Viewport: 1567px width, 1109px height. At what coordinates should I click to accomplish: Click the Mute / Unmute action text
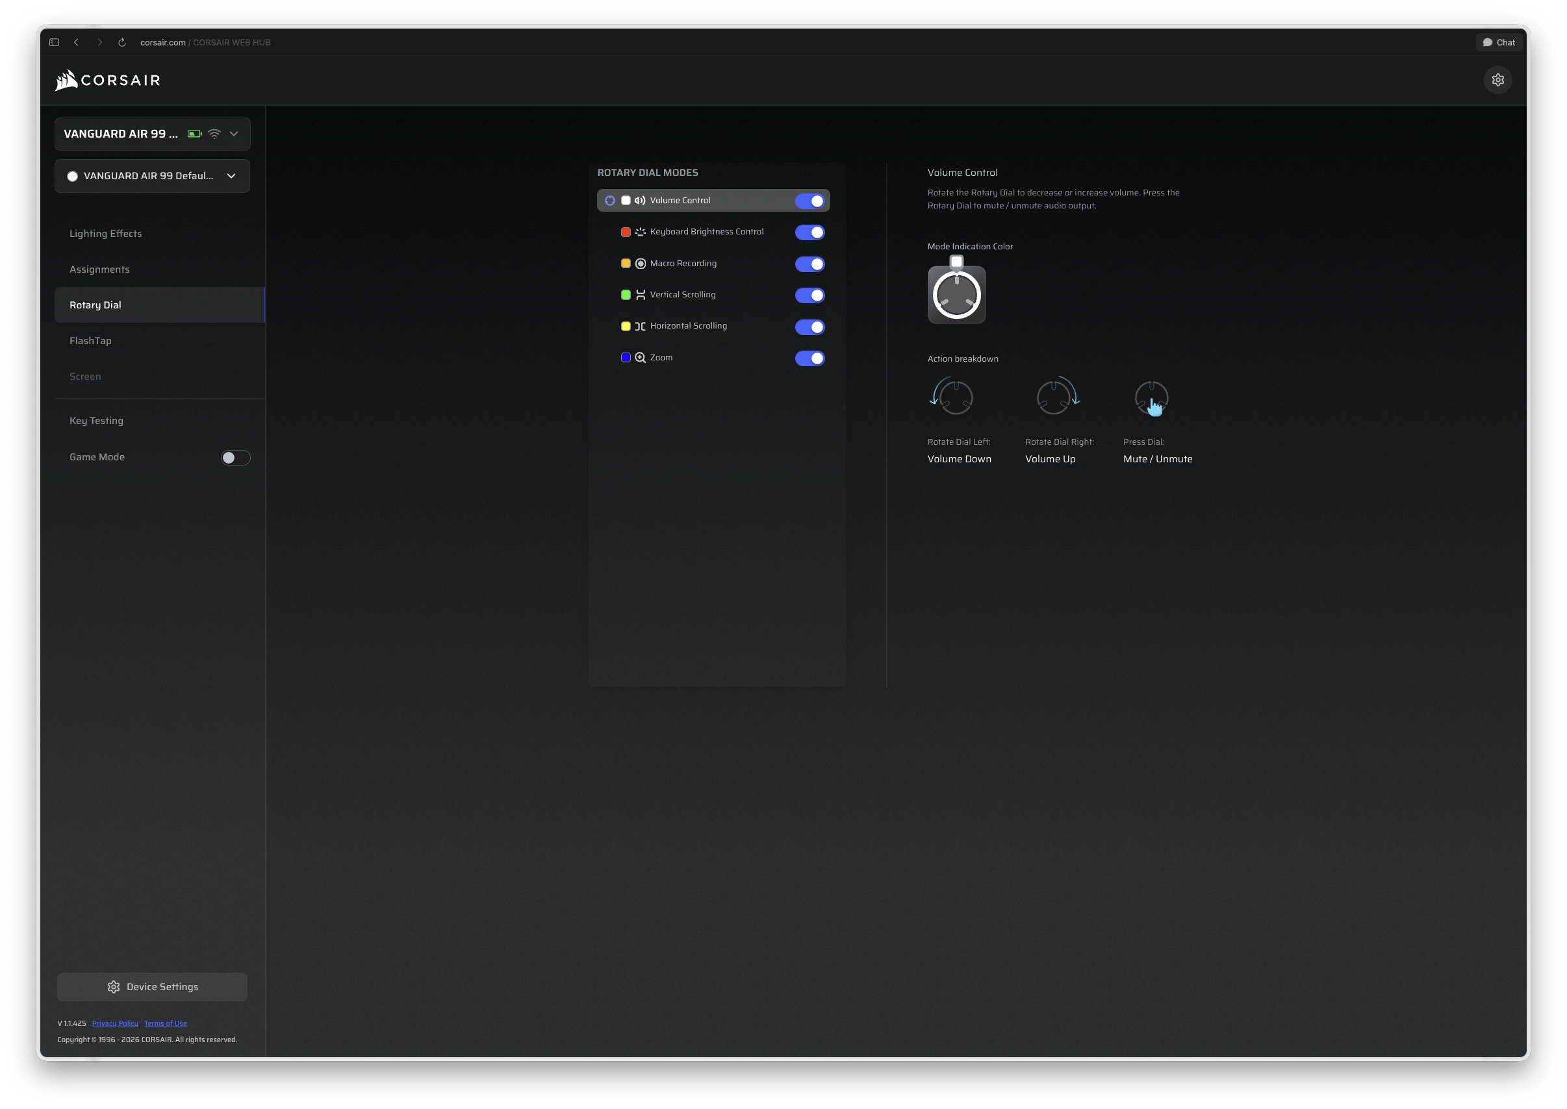point(1157,459)
